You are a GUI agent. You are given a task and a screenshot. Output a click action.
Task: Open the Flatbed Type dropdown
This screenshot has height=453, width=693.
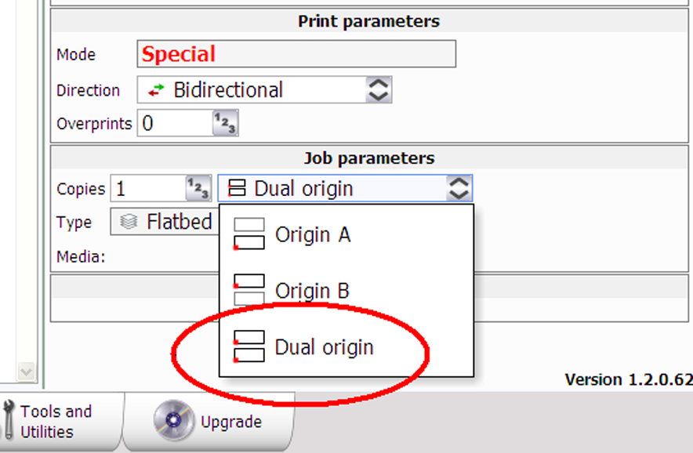click(165, 223)
